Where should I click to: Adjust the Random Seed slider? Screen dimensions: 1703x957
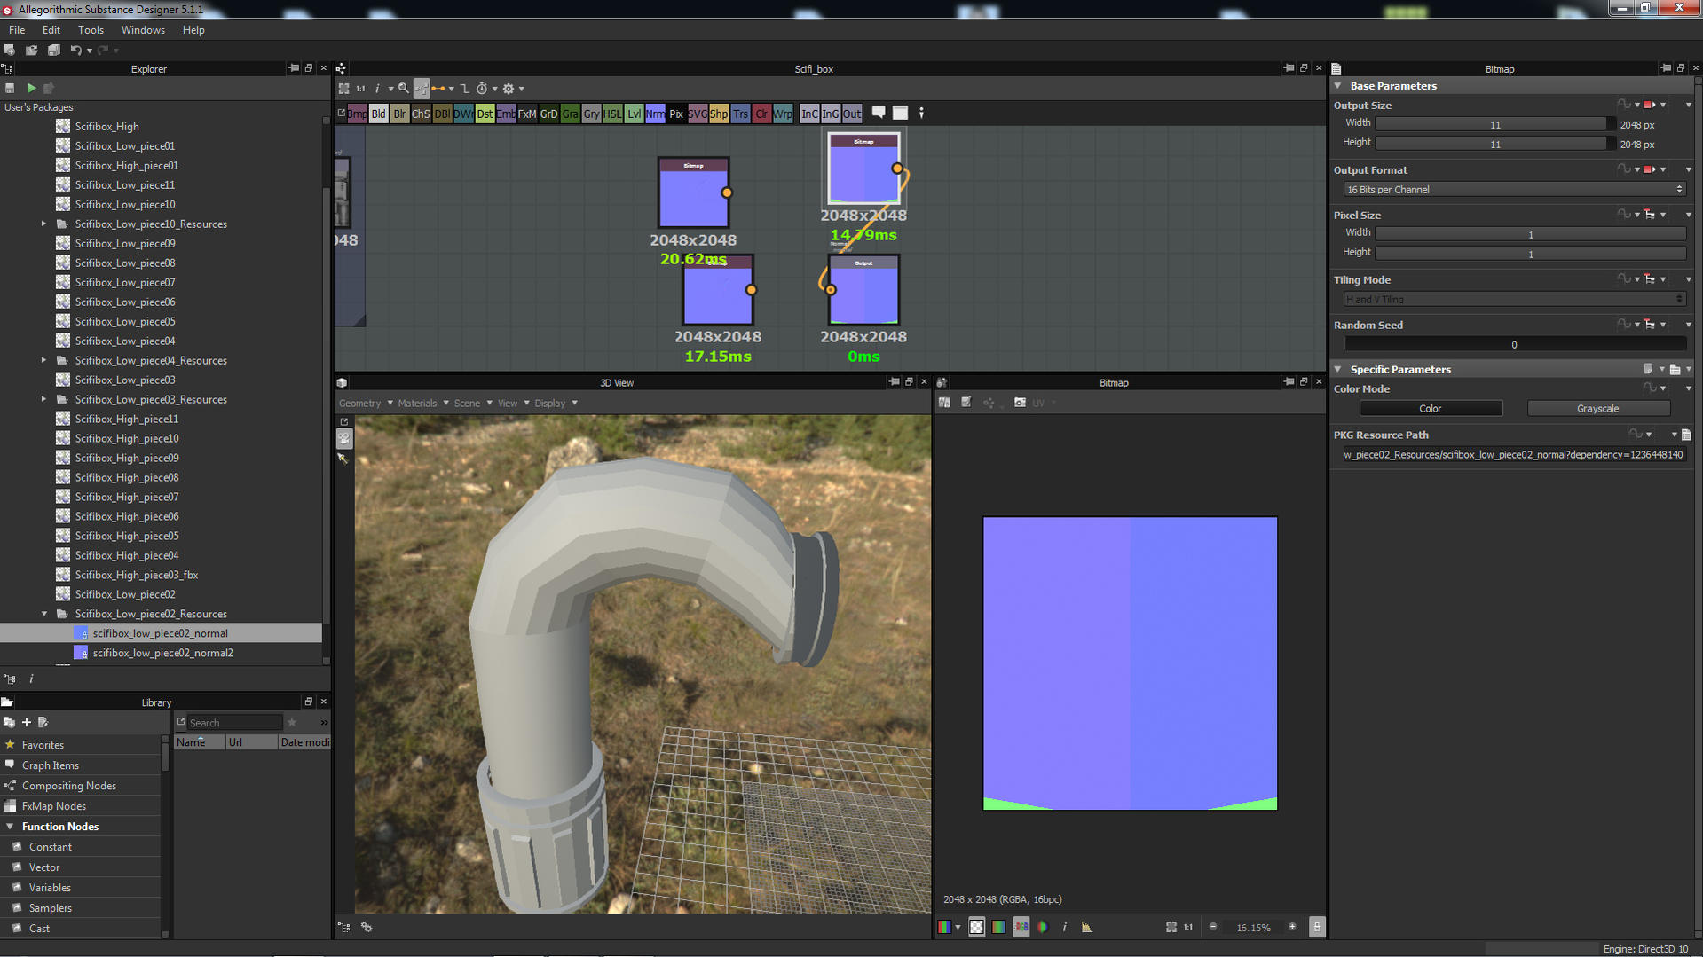point(1514,345)
